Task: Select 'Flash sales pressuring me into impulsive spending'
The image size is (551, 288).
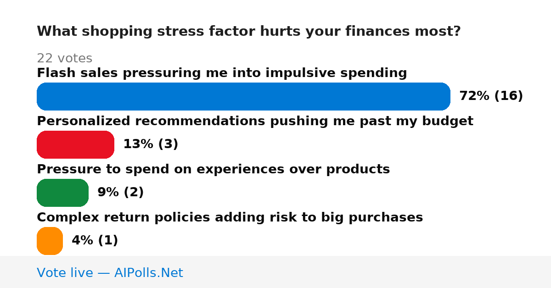Action: pyautogui.click(x=222, y=73)
